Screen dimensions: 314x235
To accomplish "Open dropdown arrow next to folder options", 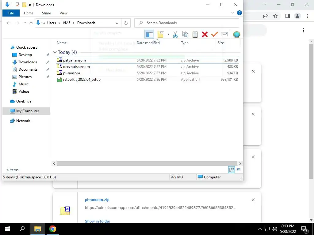I will tap(168, 34).
